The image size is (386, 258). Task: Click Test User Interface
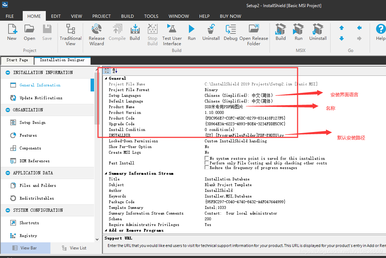click(172, 35)
